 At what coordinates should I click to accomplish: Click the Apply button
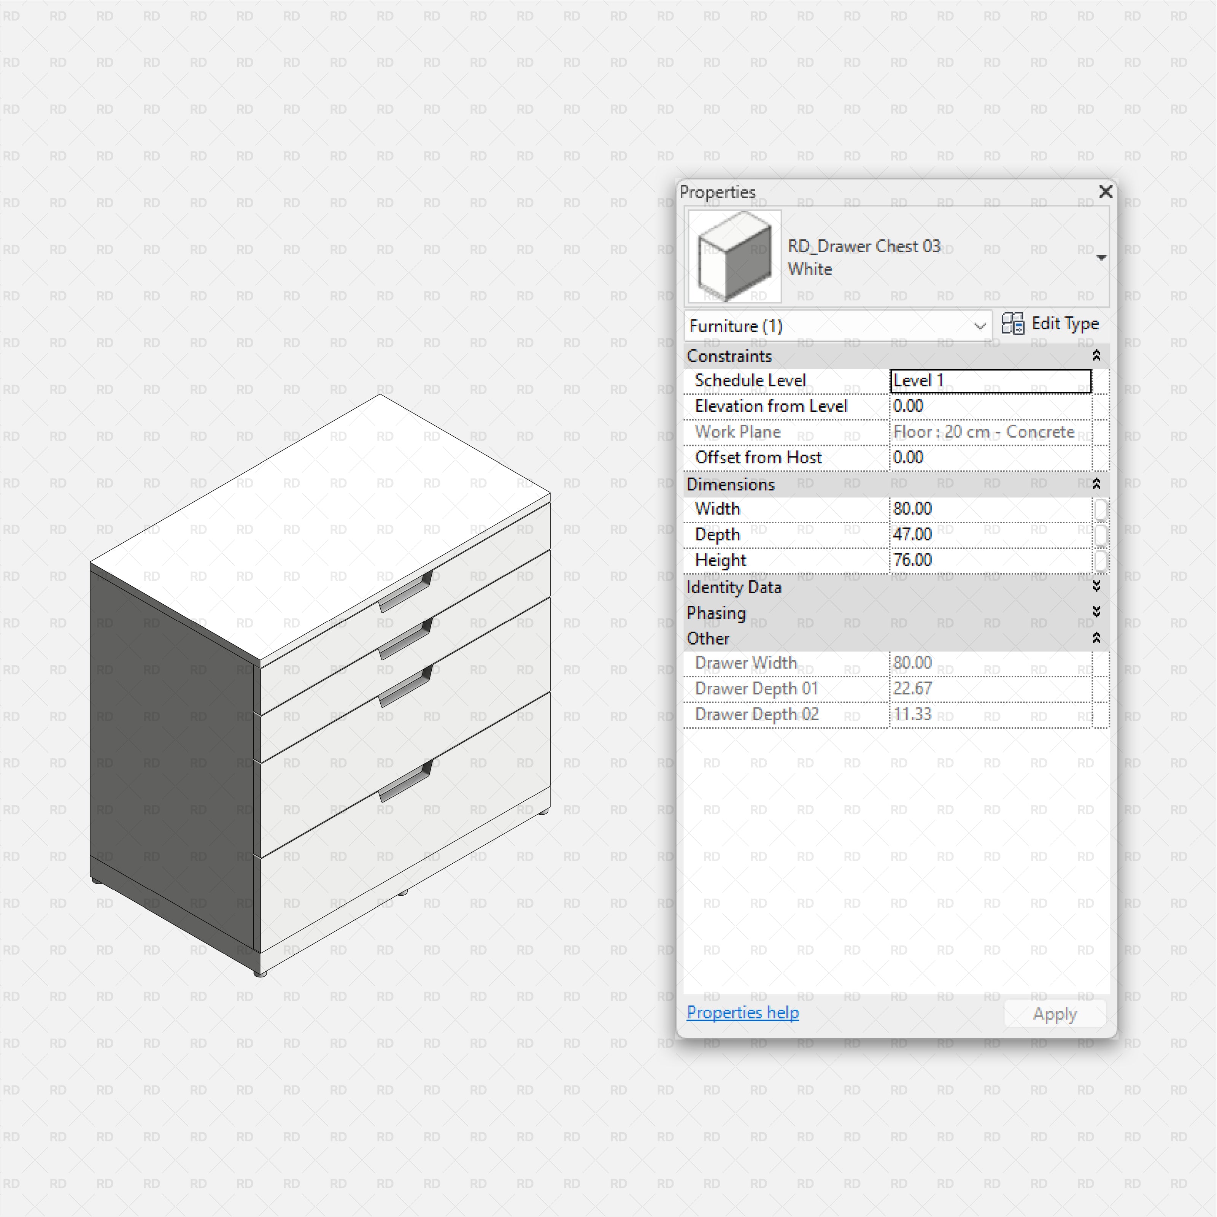(x=1054, y=1014)
